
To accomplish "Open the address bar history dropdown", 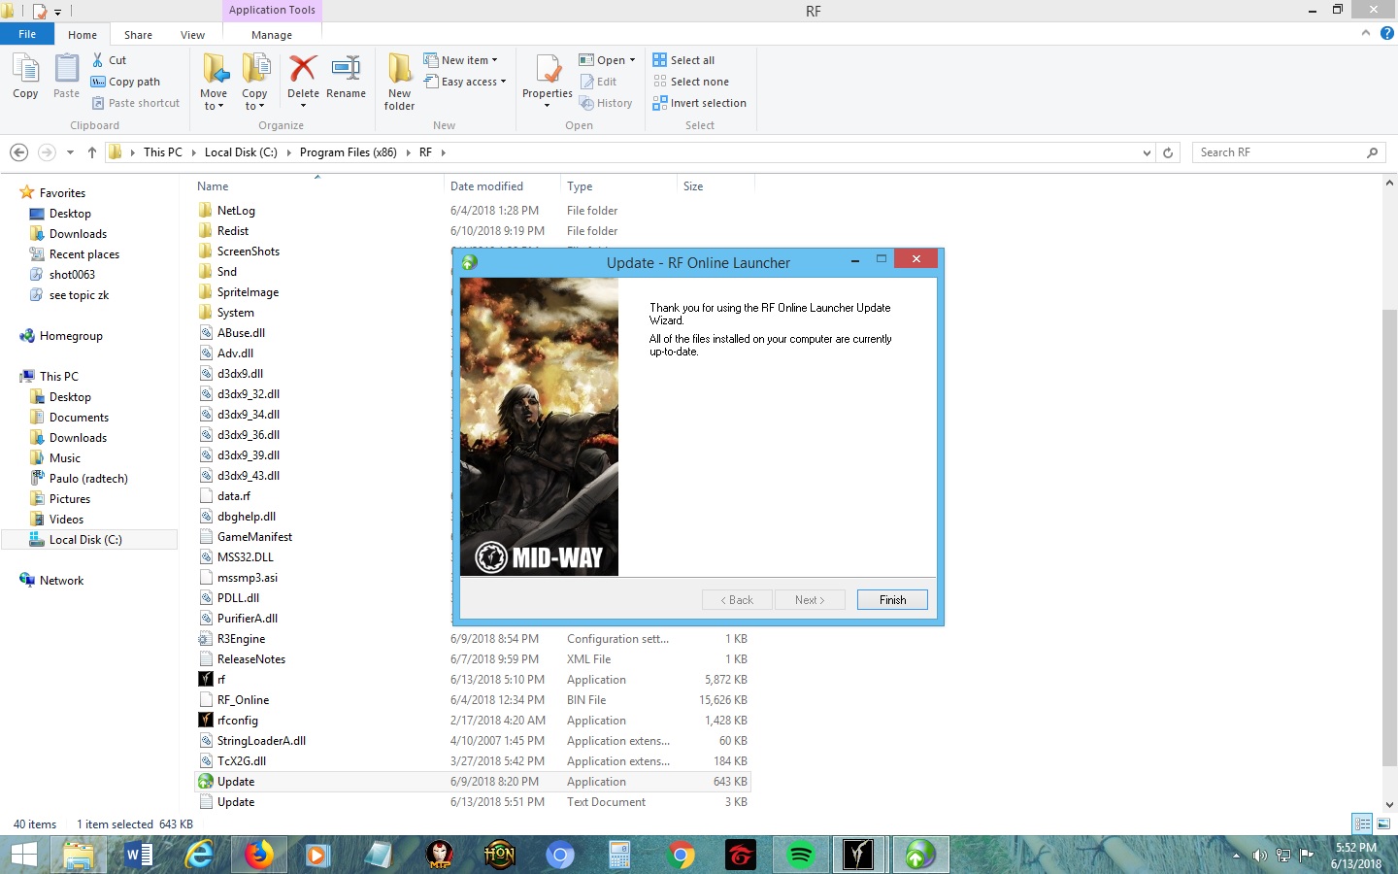I will tap(1148, 152).
